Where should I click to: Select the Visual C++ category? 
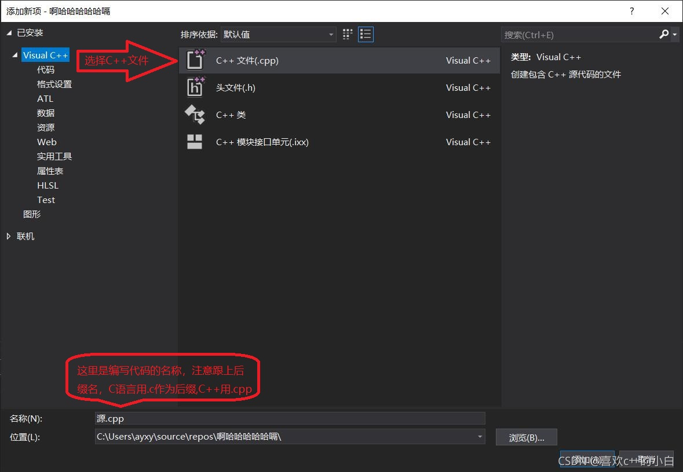pyautogui.click(x=45, y=56)
